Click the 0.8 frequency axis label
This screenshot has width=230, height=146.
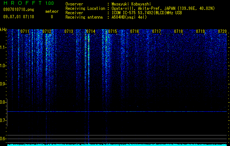(x=3, y=102)
